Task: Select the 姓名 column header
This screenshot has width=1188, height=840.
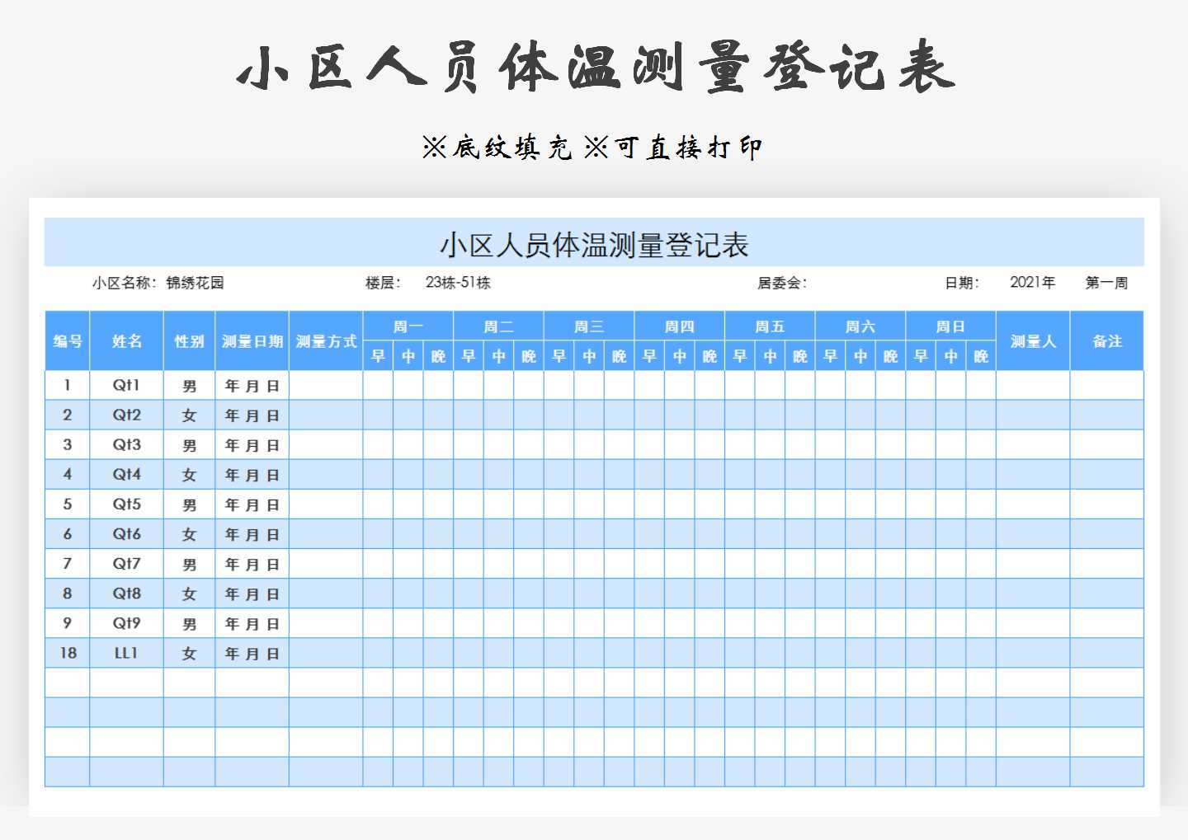Action: (x=125, y=340)
